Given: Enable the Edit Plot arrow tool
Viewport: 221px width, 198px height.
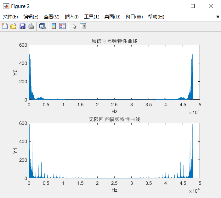Looking at the screenshot, I should [x=74, y=26].
